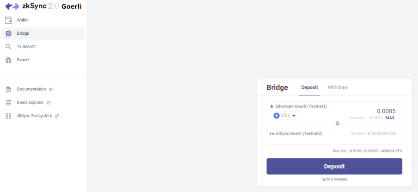Click the Documentation page icon
The height and width of the screenshot is (192, 418).
(8, 90)
